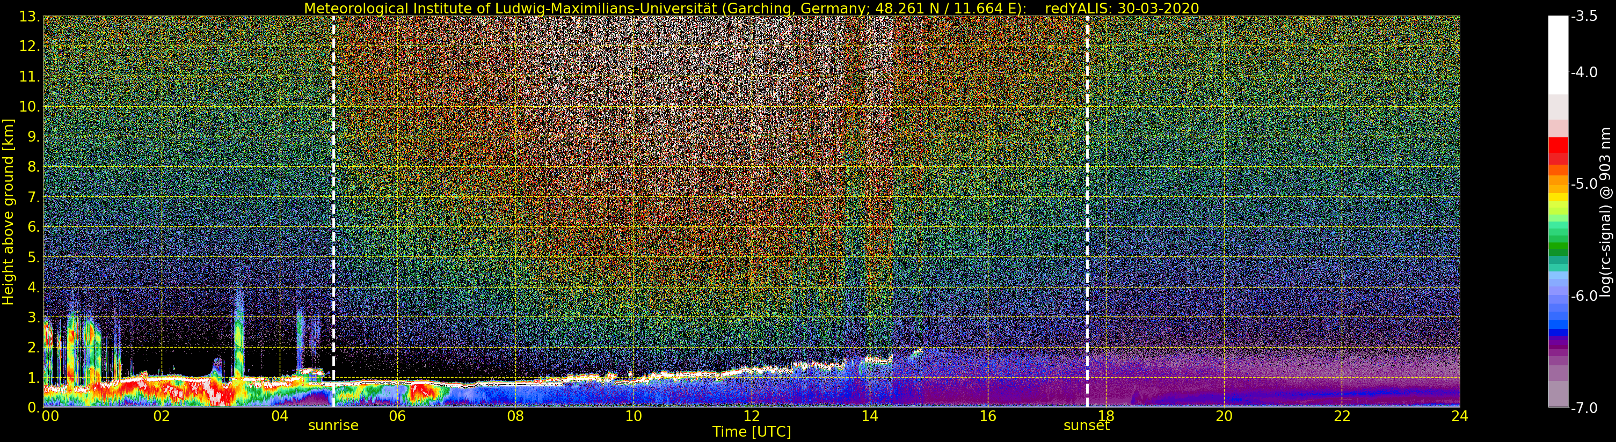Click the "08" time axis tick label
This screenshot has width=1616, height=442.
click(x=515, y=416)
